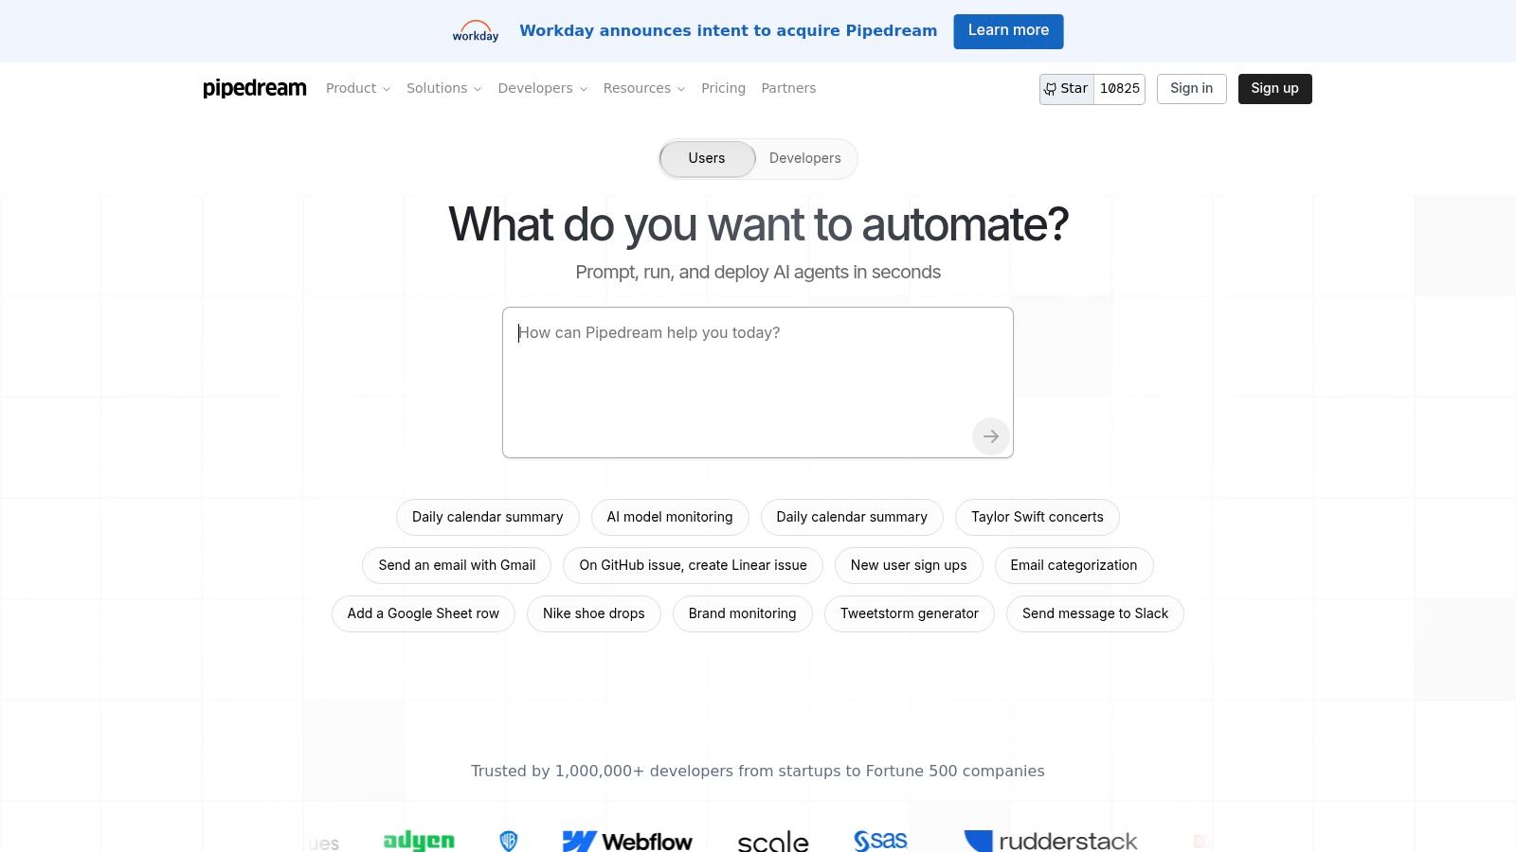
Task: Click the Adyen logo
Action: pyautogui.click(x=418, y=840)
